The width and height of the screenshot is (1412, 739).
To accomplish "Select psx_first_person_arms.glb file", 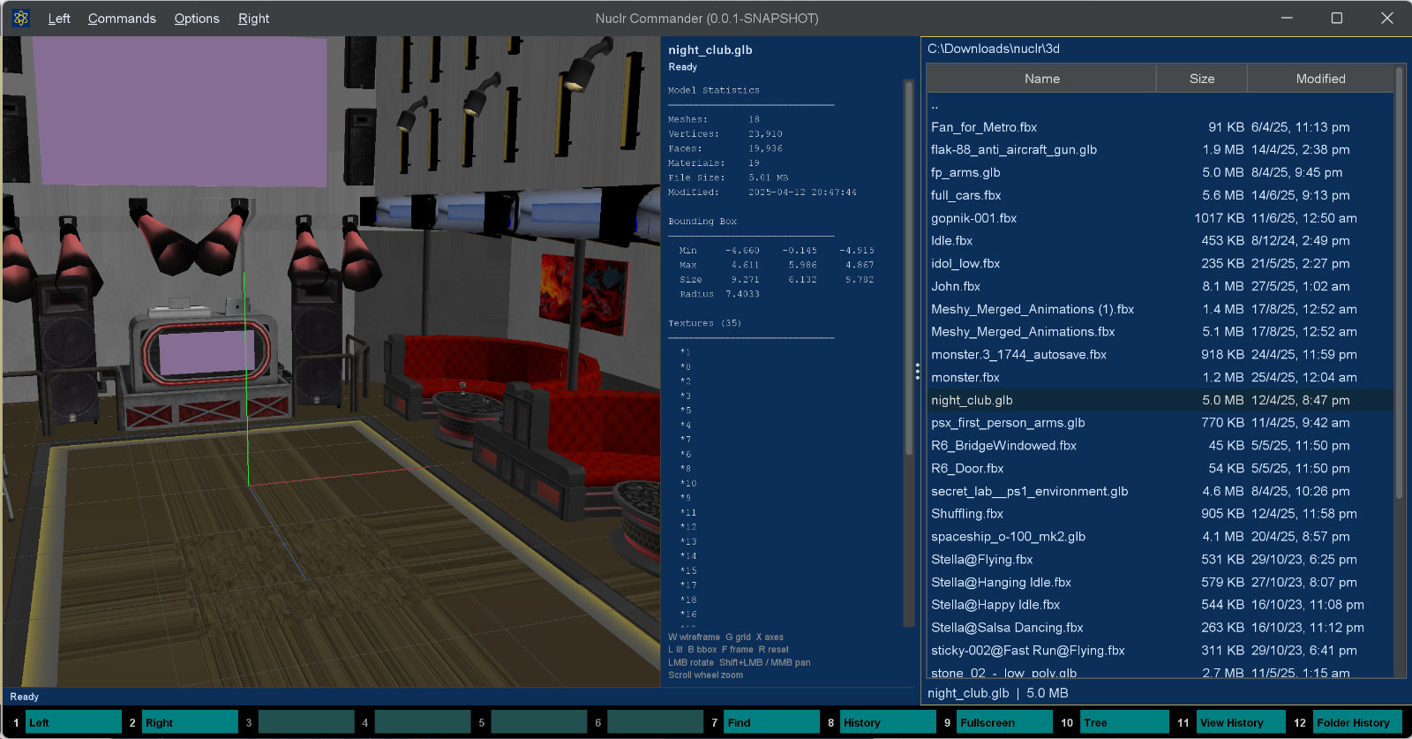I will pyautogui.click(x=1160, y=423).
